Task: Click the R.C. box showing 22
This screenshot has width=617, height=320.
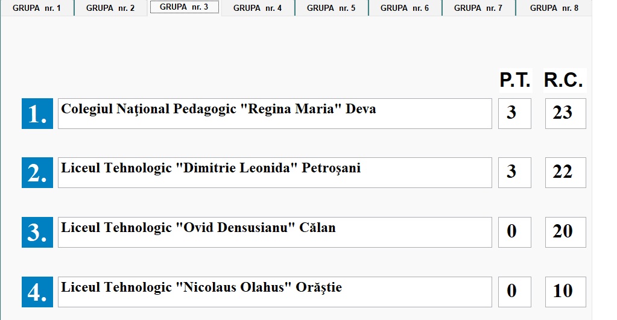Action: [565, 172]
